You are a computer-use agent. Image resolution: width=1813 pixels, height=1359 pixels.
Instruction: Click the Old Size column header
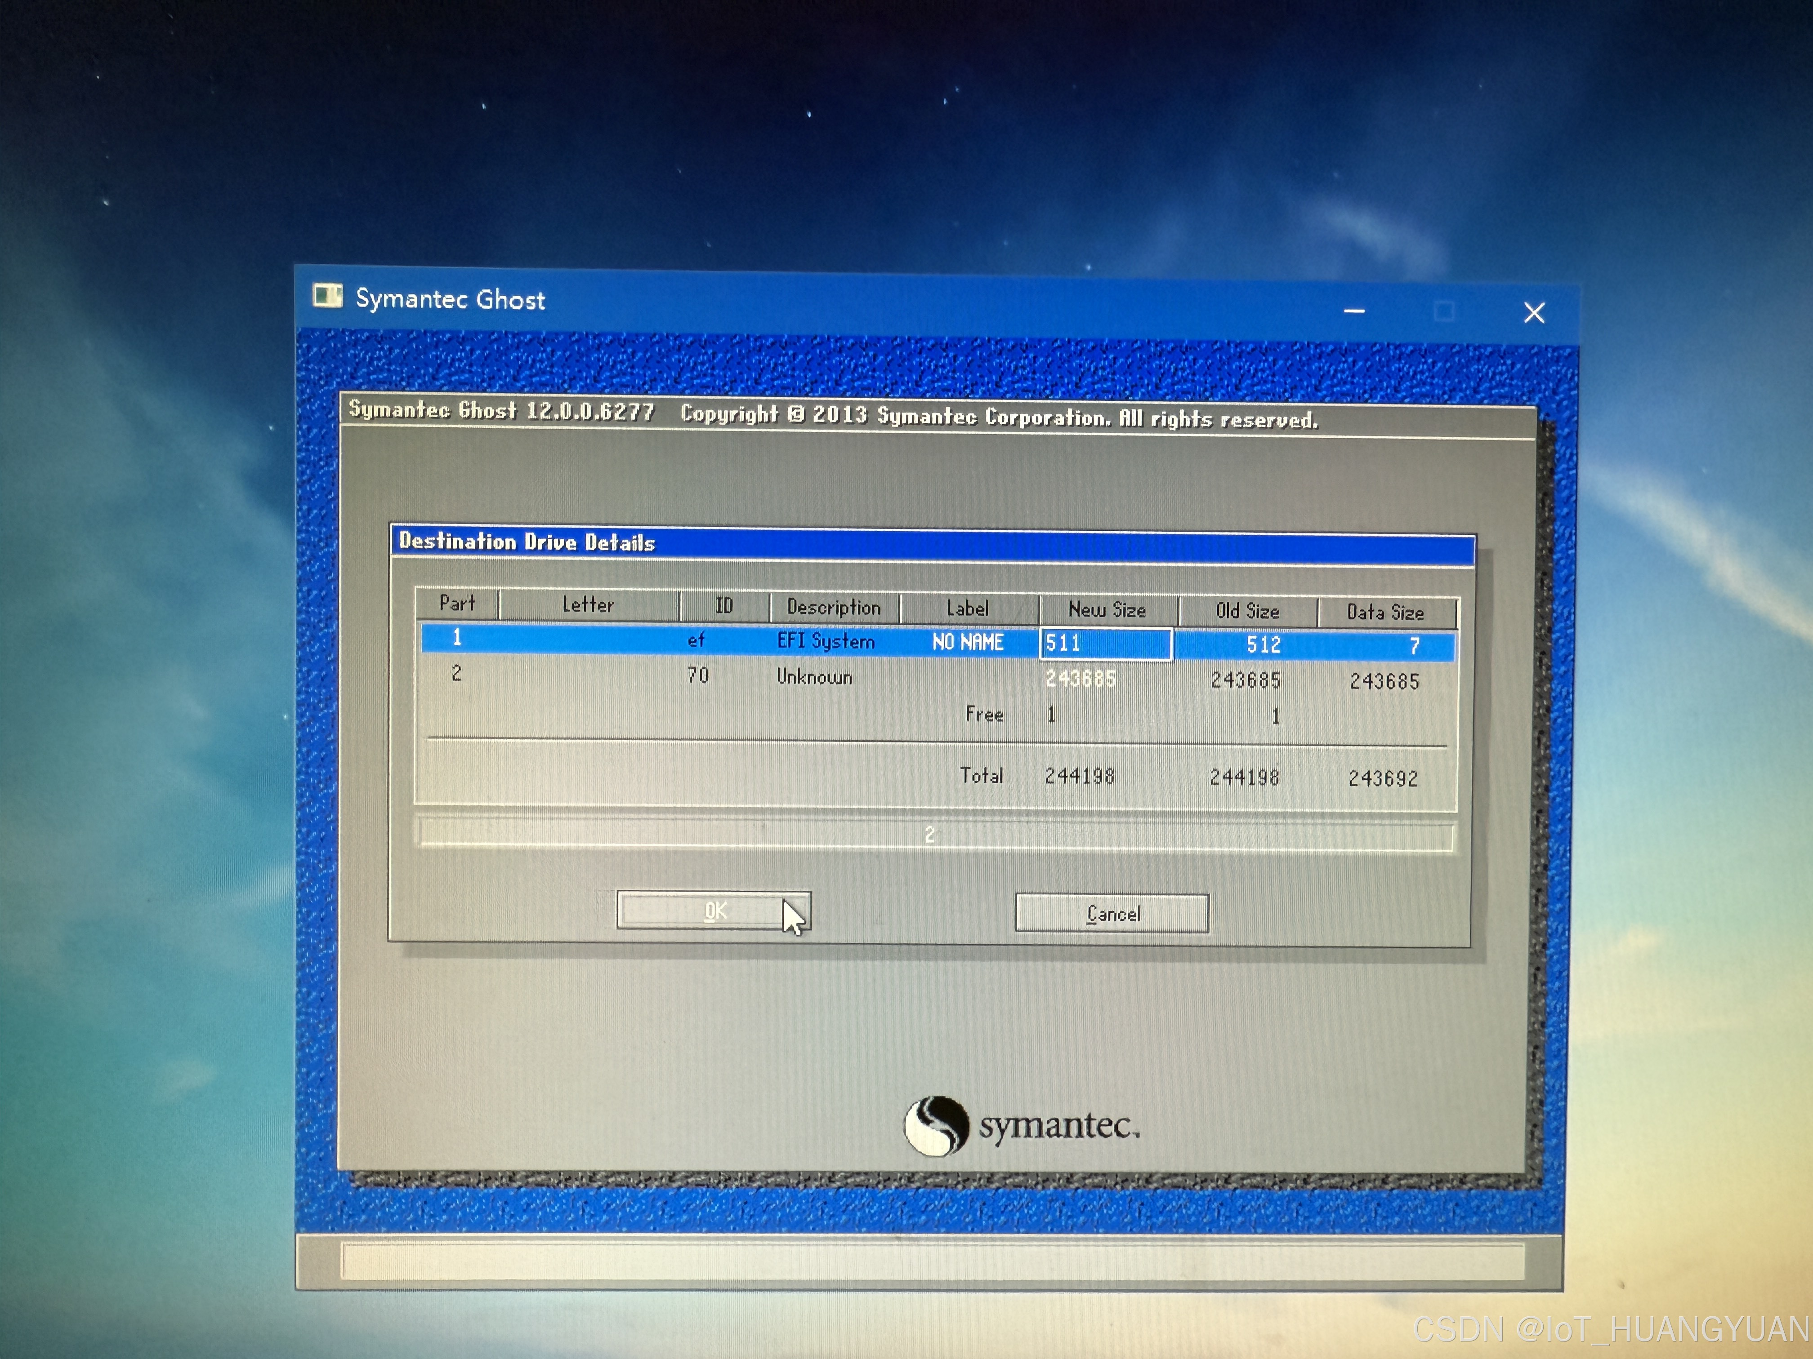[1247, 611]
